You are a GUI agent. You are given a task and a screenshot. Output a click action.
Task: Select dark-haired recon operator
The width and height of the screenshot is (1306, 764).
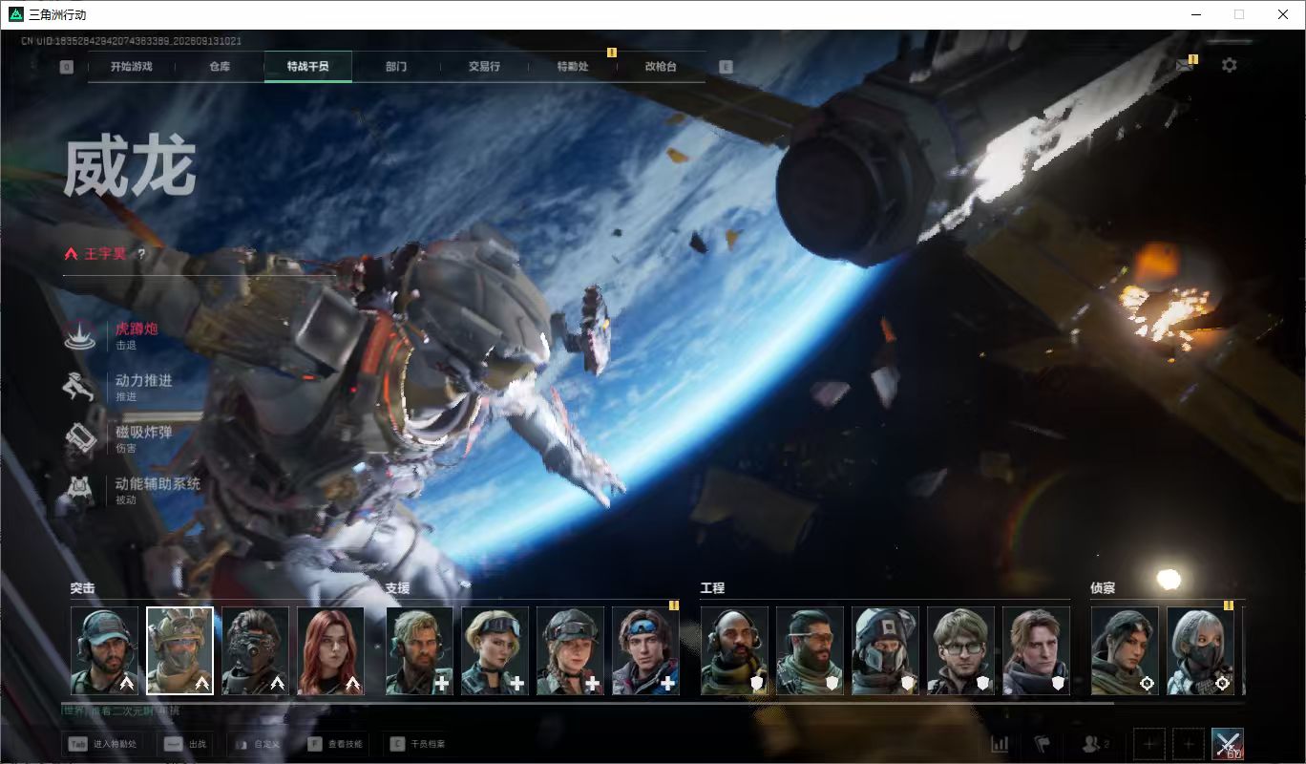tap(1126, 651)
